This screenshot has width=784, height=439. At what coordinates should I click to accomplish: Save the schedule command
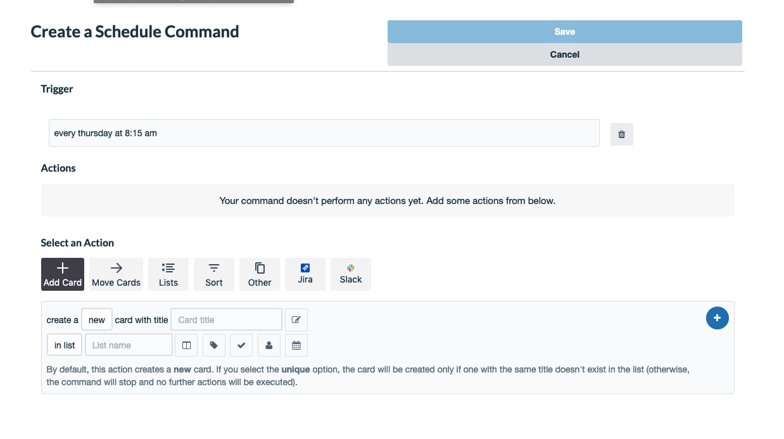565,32
